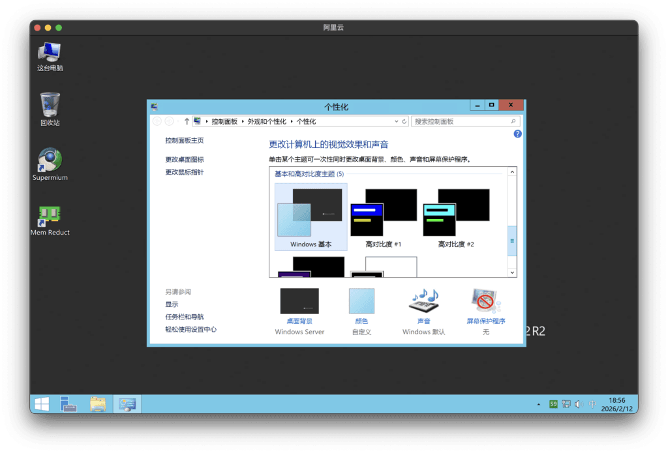Show hidden tray icons with the arrow
Viewport: 668px width, 453px height.
pyautogui.click(x=539, y=405)
